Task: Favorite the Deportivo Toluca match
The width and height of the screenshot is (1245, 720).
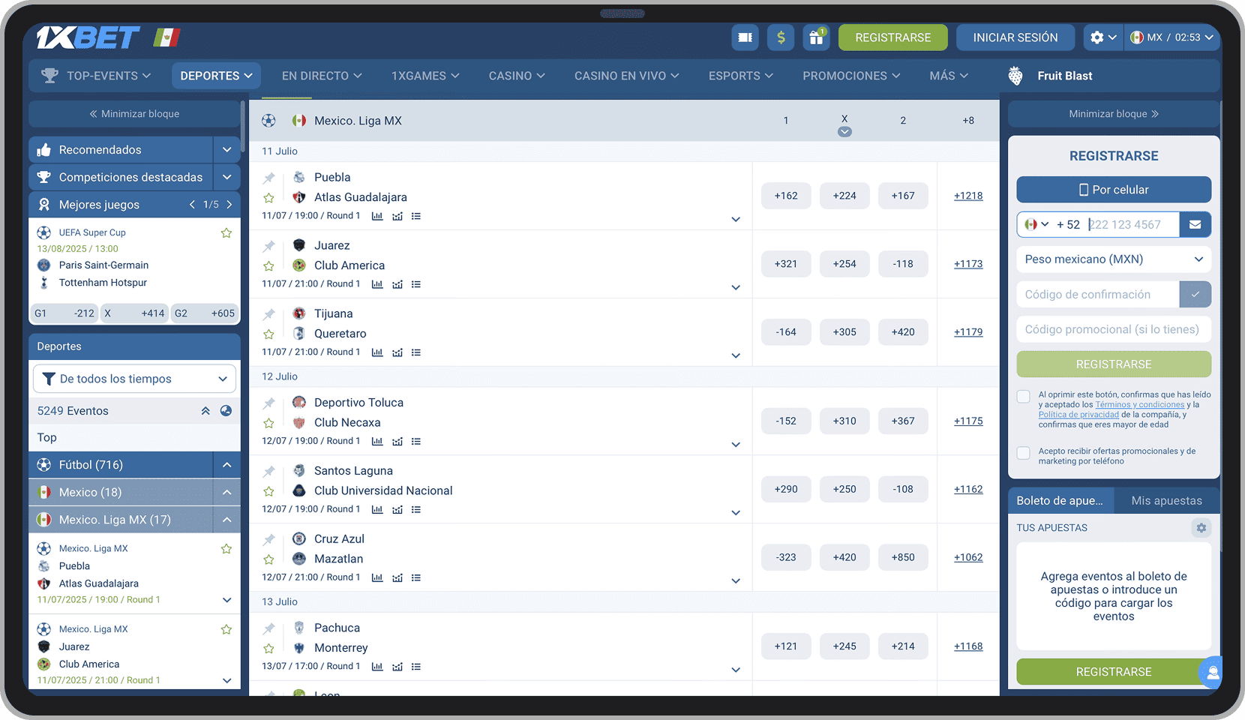Action: pyautogui.click(x=268, y=423)
